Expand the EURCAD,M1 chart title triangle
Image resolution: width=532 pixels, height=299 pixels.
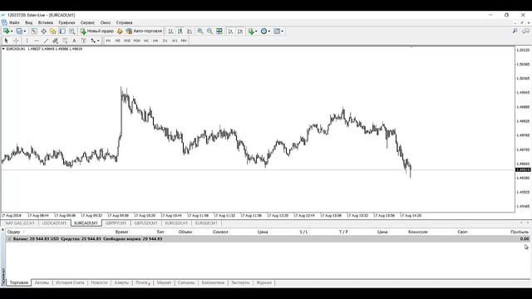tap(3, 49)
